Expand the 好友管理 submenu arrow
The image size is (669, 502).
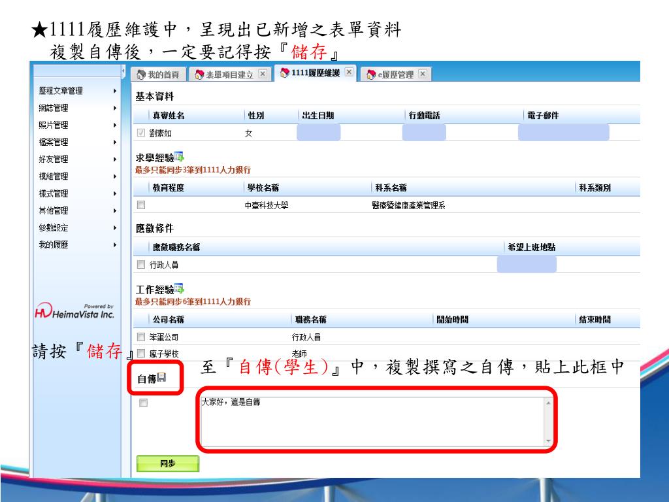(x=115, y=159)
